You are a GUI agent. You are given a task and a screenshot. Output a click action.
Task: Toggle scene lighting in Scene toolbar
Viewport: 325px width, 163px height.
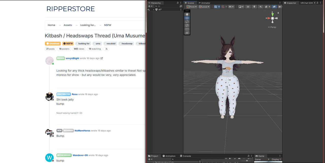254,7
